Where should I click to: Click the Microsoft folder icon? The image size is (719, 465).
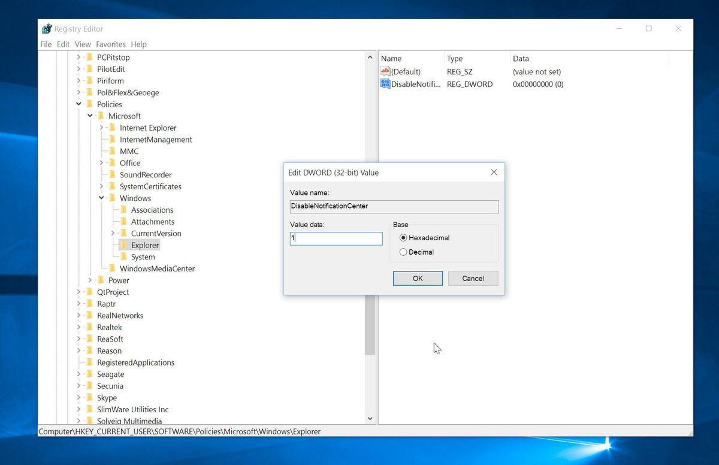101,116
